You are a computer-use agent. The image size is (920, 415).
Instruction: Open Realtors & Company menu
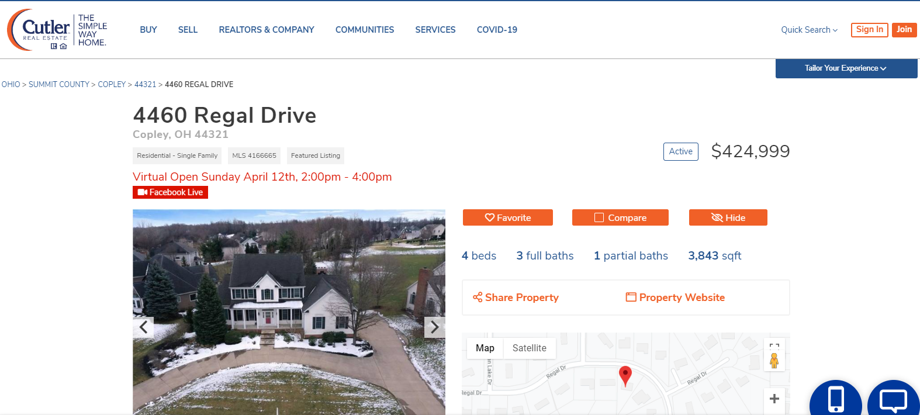coord(267,30)
